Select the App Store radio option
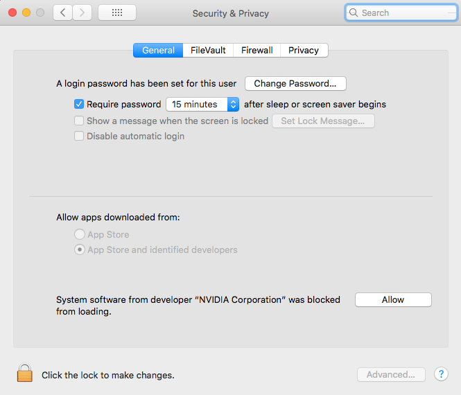 point(80,235)
